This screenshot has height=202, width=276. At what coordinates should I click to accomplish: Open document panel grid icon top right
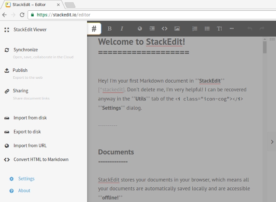tap(272, 39)
